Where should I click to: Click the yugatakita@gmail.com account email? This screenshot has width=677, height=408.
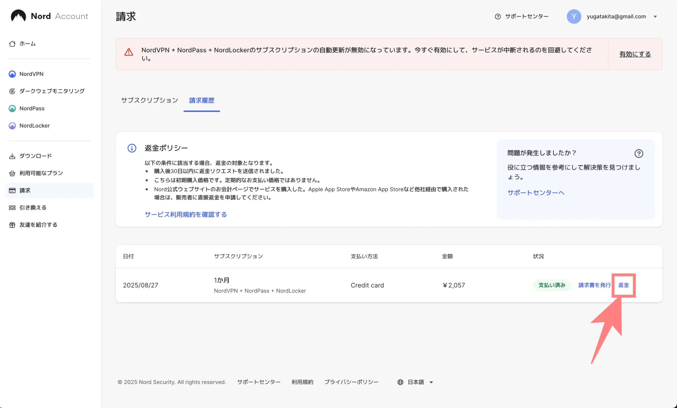[x=616, y=16]
